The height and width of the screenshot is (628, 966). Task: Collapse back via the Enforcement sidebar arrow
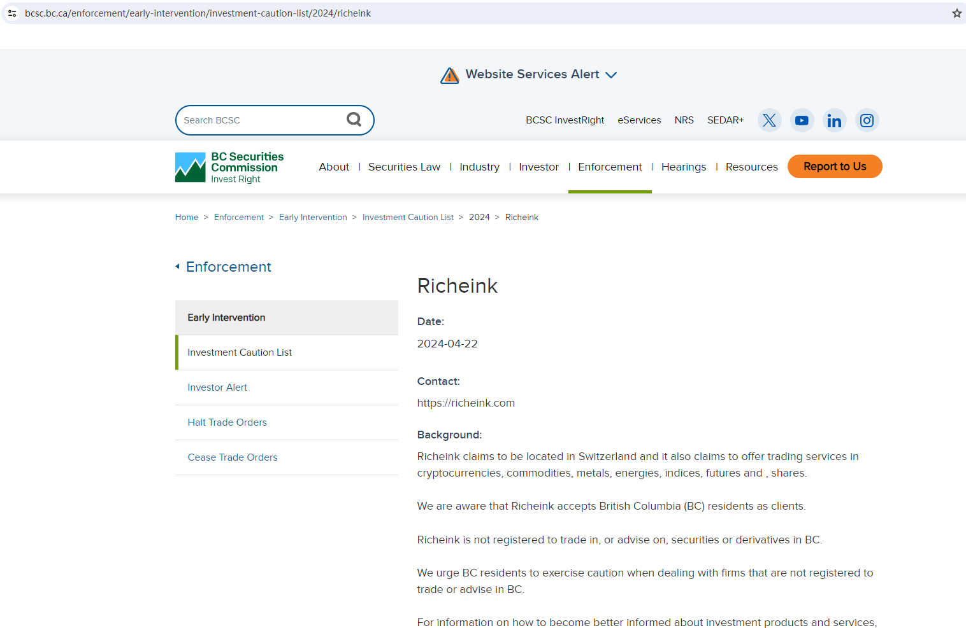click(x=178, y=267)
